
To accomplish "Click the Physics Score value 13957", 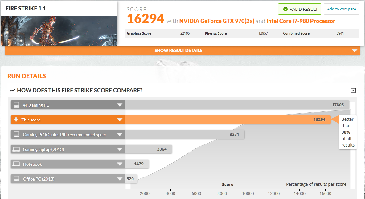I will 263,33.
